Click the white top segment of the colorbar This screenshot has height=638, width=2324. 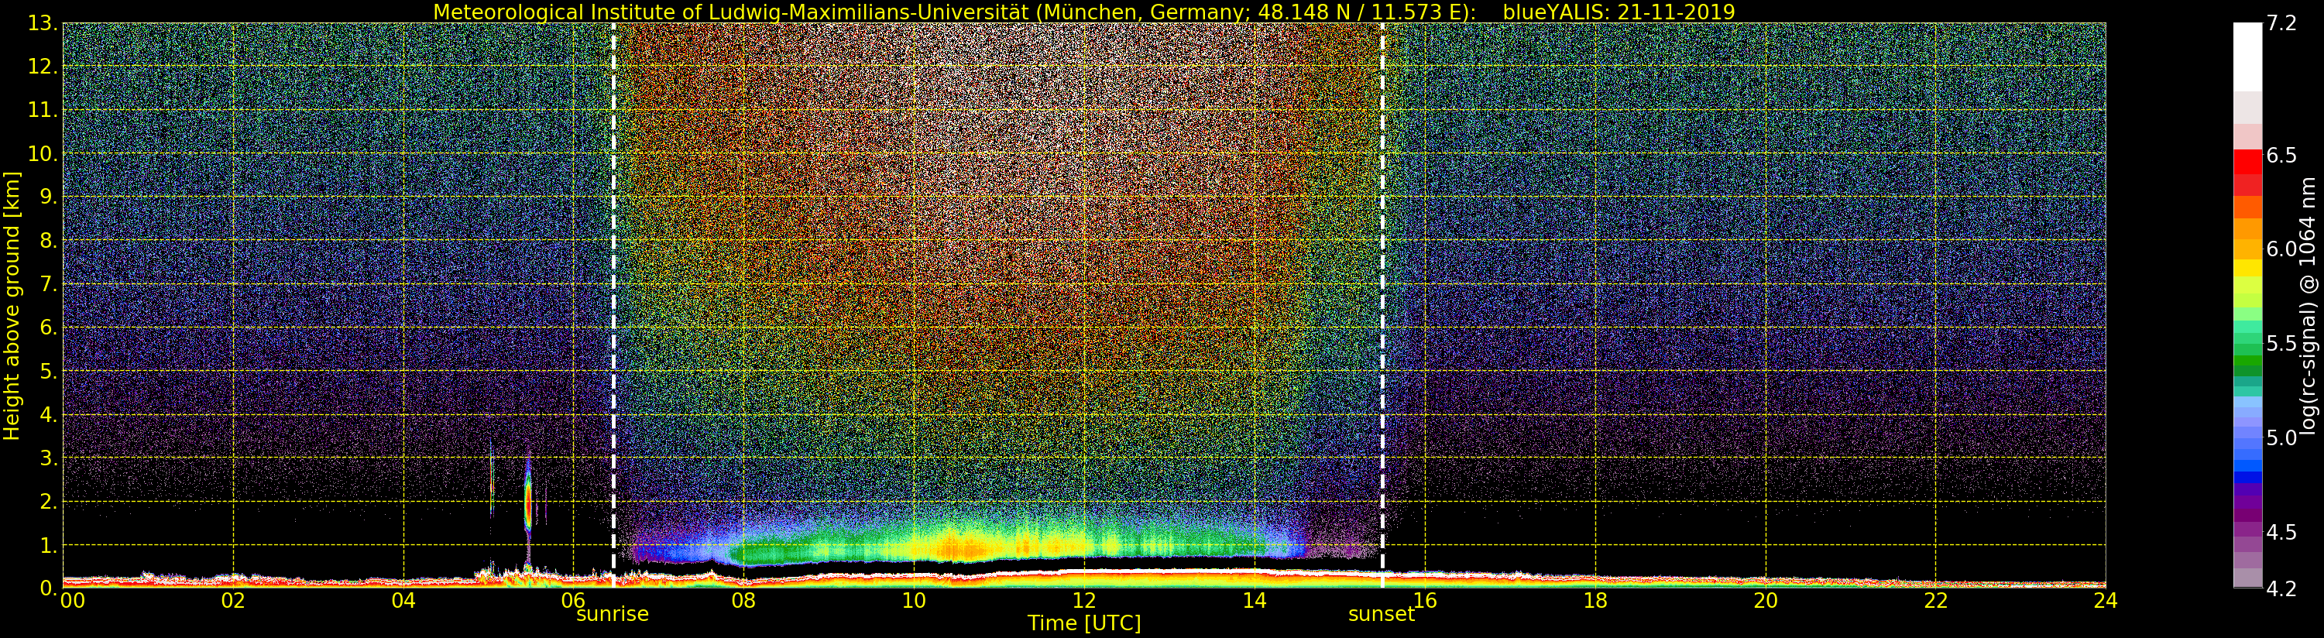pyautogui.click(x=2247, y=57)
